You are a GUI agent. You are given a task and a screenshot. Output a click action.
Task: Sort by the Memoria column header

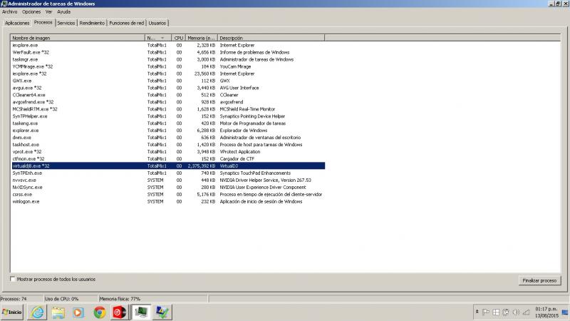pyautogui.click(x=202, y=38)
